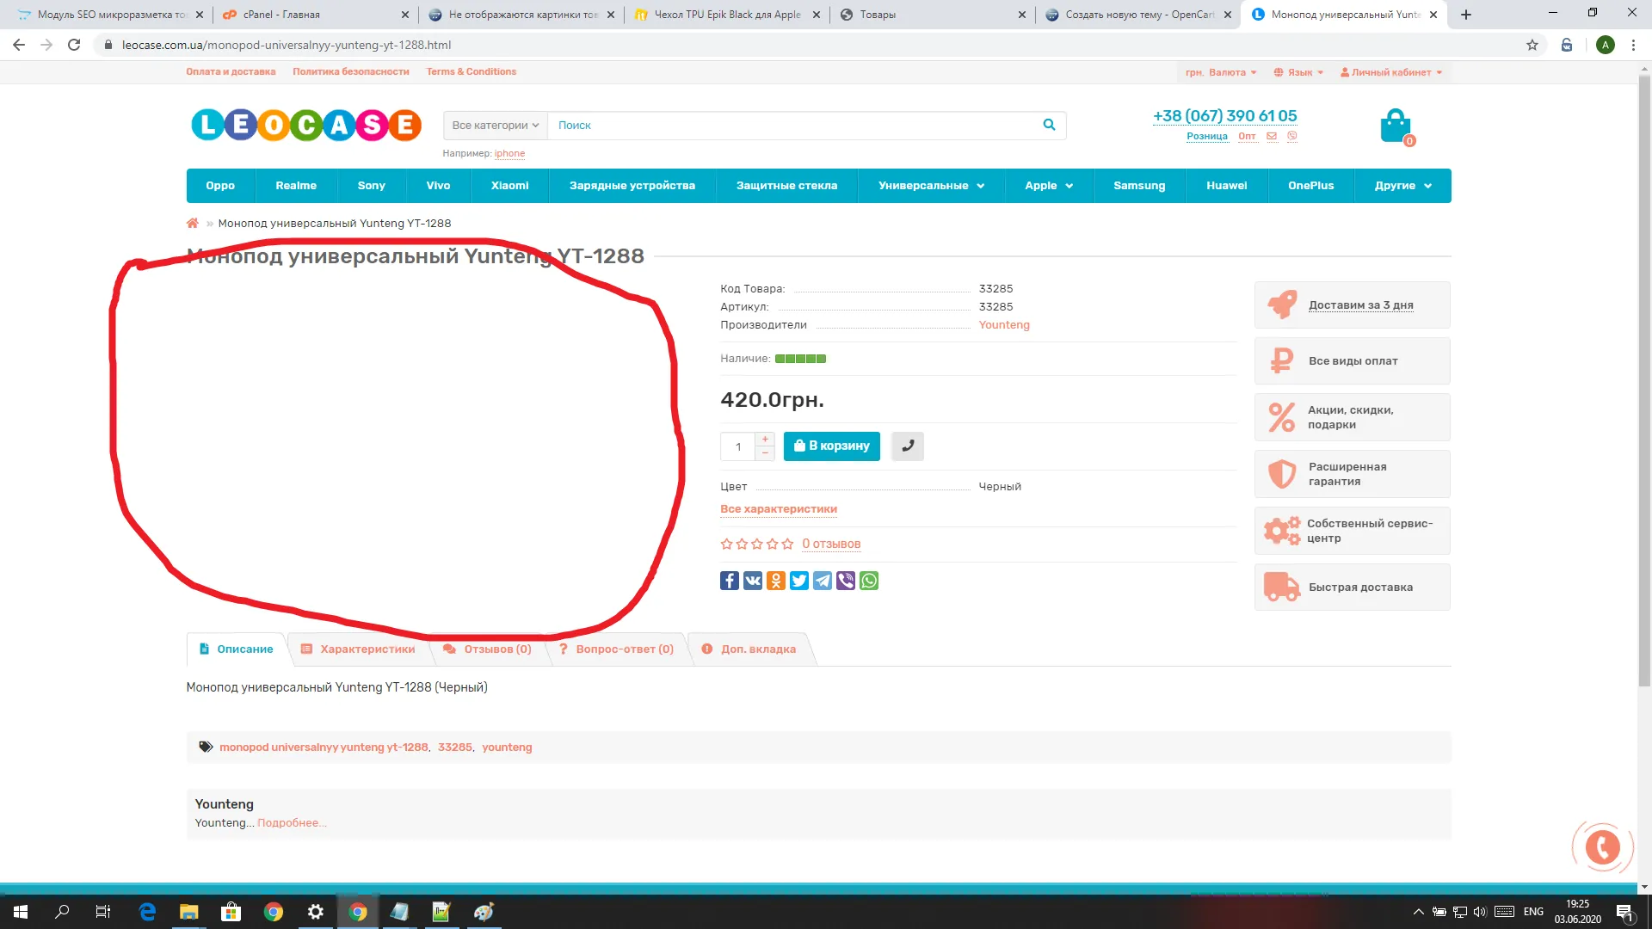Switch to cPanel - Главная browser tab
Screen dimensions: 1652x929
click(313, 15)
